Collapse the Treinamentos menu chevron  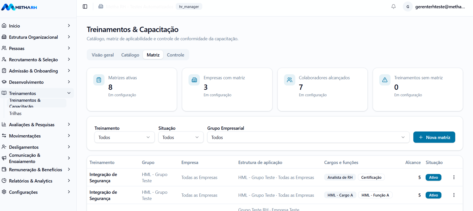tap(69, 93)
